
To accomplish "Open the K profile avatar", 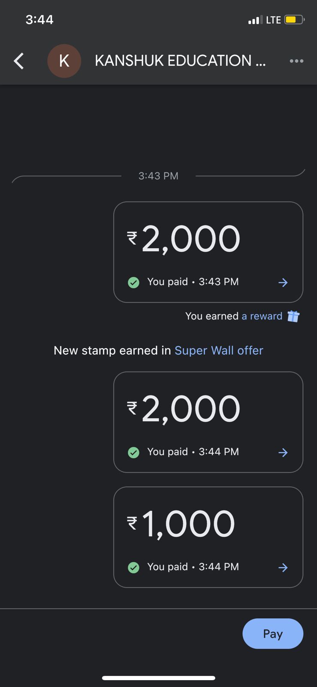I will coord(64,61).
